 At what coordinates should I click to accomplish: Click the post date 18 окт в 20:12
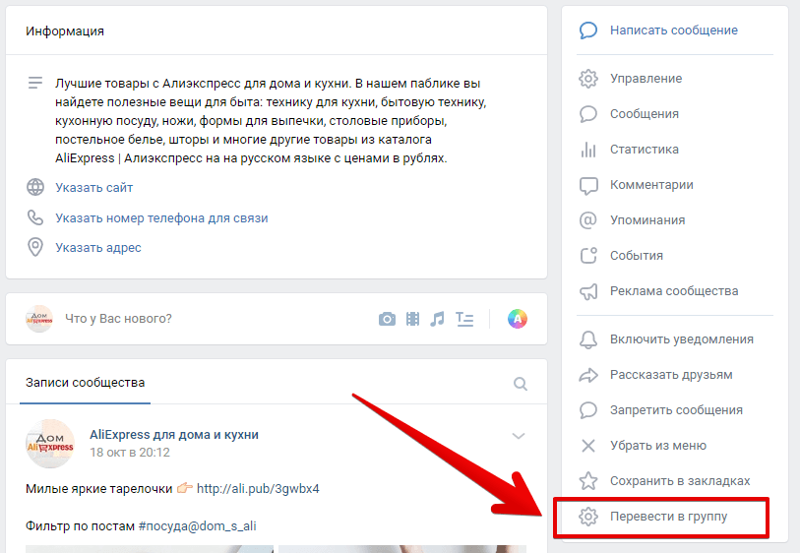click(x=130, y=453)
